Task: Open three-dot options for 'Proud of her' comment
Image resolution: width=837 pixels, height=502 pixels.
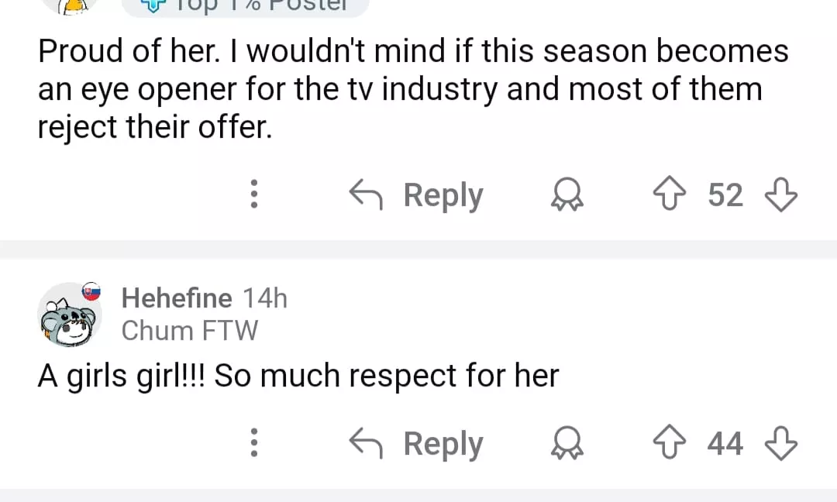Action: pyautogui.click(x=253, y=195)
